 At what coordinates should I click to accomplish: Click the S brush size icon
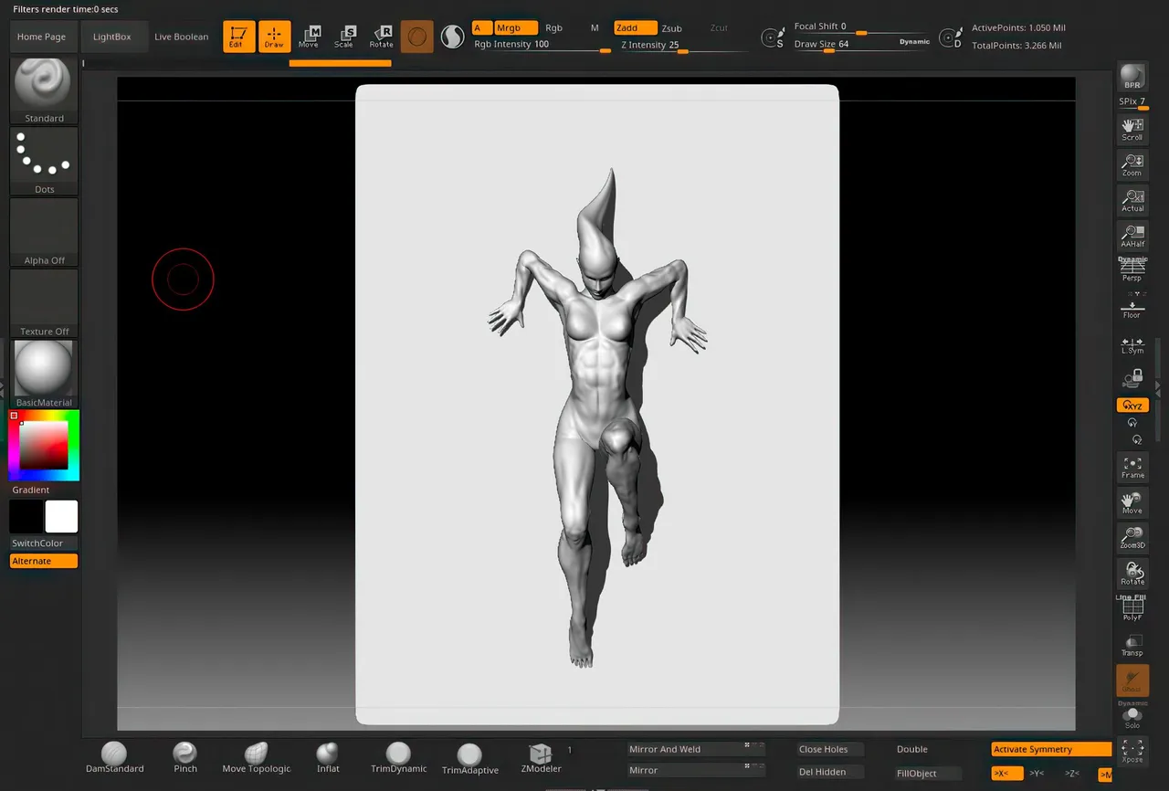click(773, 37)
